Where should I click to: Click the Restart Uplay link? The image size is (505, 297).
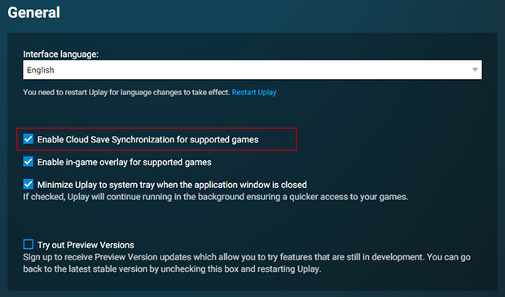pos(254,92)
